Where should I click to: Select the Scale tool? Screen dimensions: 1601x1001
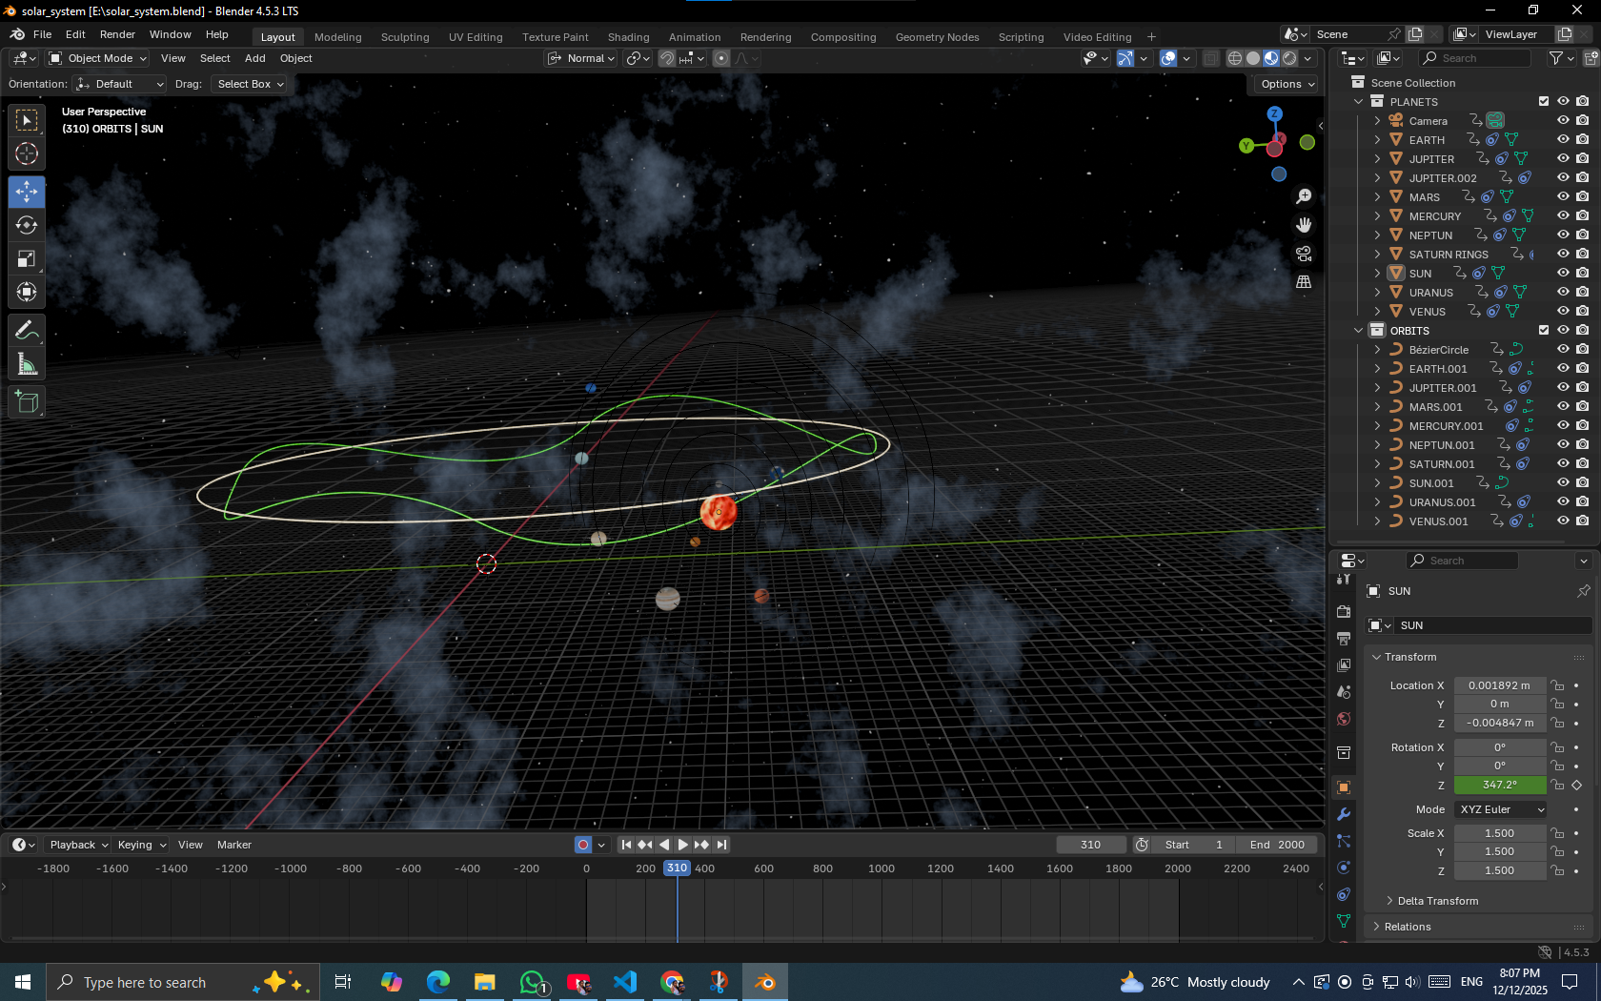click(x=26, y=258)
